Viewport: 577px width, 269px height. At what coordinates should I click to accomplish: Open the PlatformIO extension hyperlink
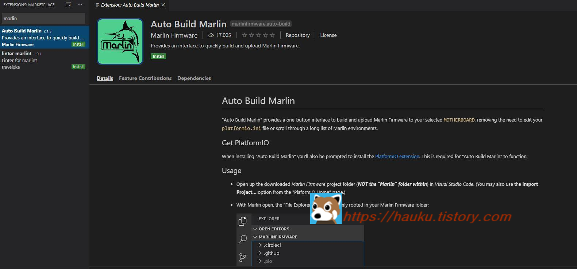pyautogui.click(x=397, y=156)
